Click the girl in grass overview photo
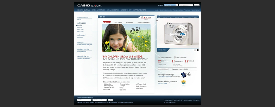Image resolution: width=275 pixels, height=107 pixels. [x=126, y=38]
